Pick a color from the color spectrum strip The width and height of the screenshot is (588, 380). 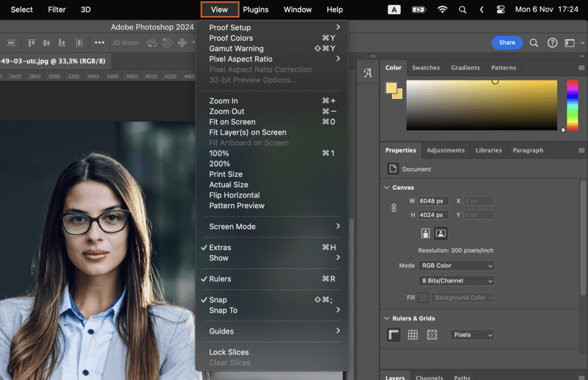[572, 105]
